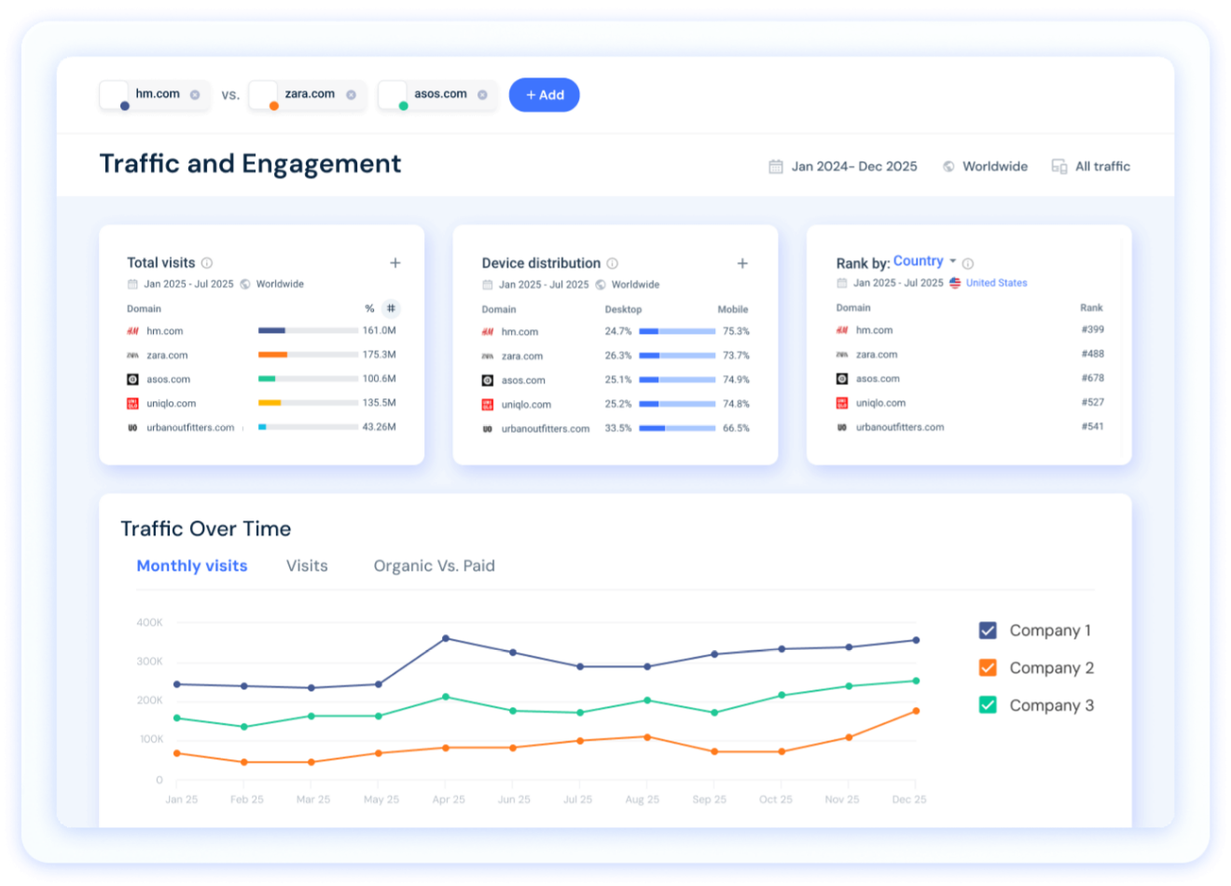The height and width of the screenshot is (886, 1231).
Task: Click the 175.3M visits value
Action: [380, 355]
